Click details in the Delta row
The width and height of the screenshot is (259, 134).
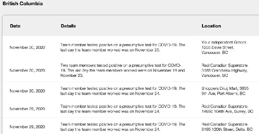tap(123, 127)
